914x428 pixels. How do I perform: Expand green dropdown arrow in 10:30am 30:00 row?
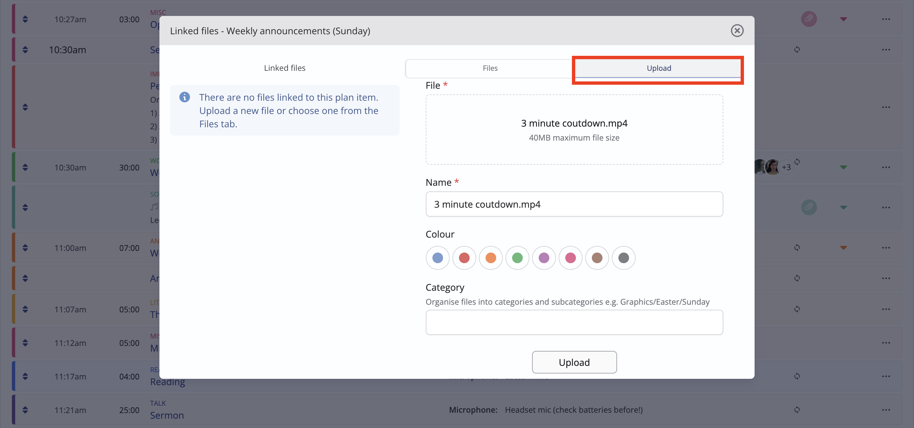(x=843, y=167)
